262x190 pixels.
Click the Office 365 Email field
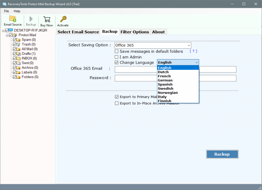click(175, 69)
